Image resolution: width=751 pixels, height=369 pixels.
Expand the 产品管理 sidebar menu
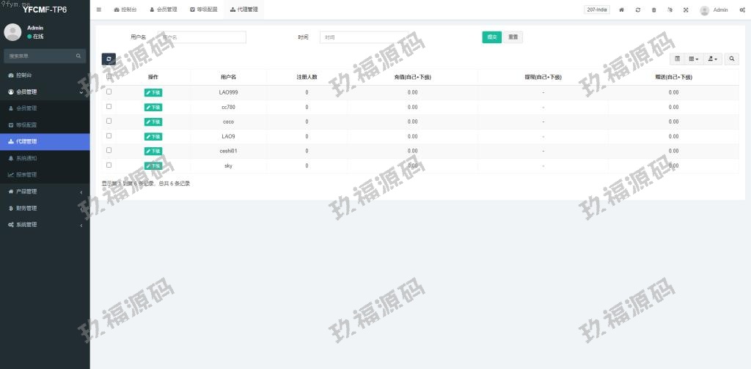tap(44, 192)
